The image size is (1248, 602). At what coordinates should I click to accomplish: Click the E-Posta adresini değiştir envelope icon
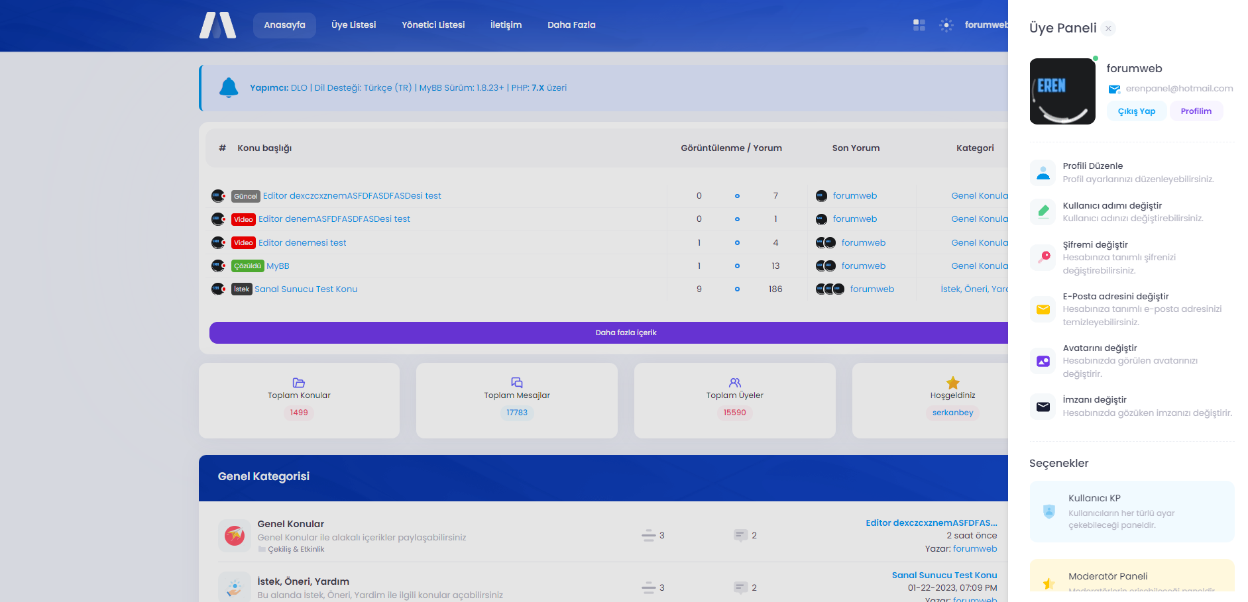(1043, 309)
